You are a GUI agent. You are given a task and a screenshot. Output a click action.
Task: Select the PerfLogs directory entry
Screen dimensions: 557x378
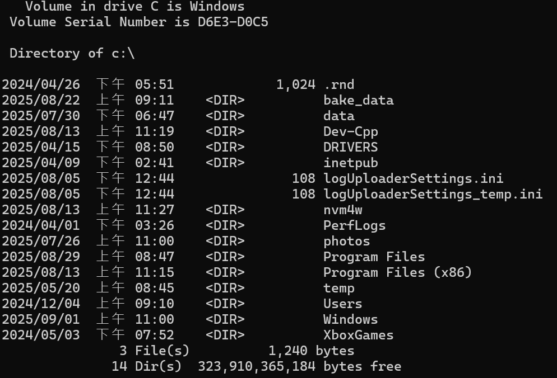[x=355, y=225]
